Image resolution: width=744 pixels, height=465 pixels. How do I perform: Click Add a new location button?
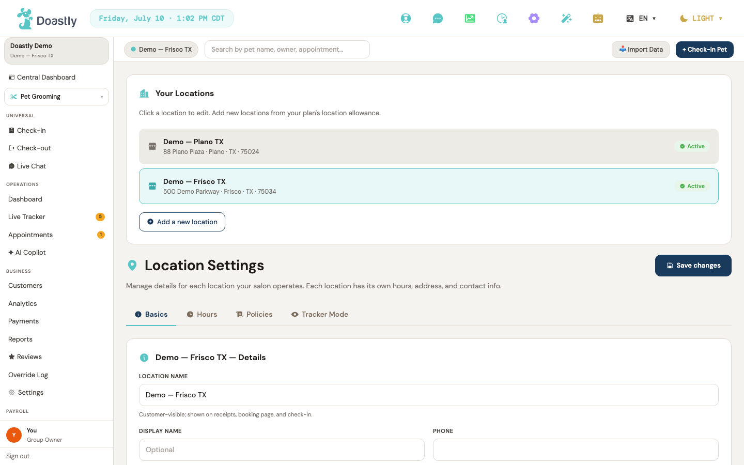point(182,222)
